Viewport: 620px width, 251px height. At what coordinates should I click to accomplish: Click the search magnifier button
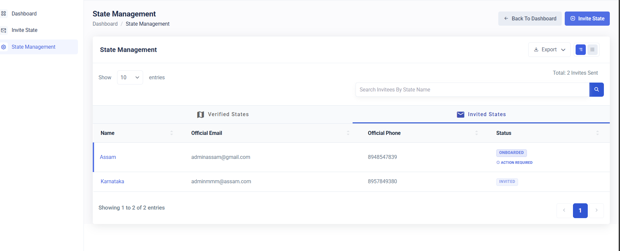(596, 89)
